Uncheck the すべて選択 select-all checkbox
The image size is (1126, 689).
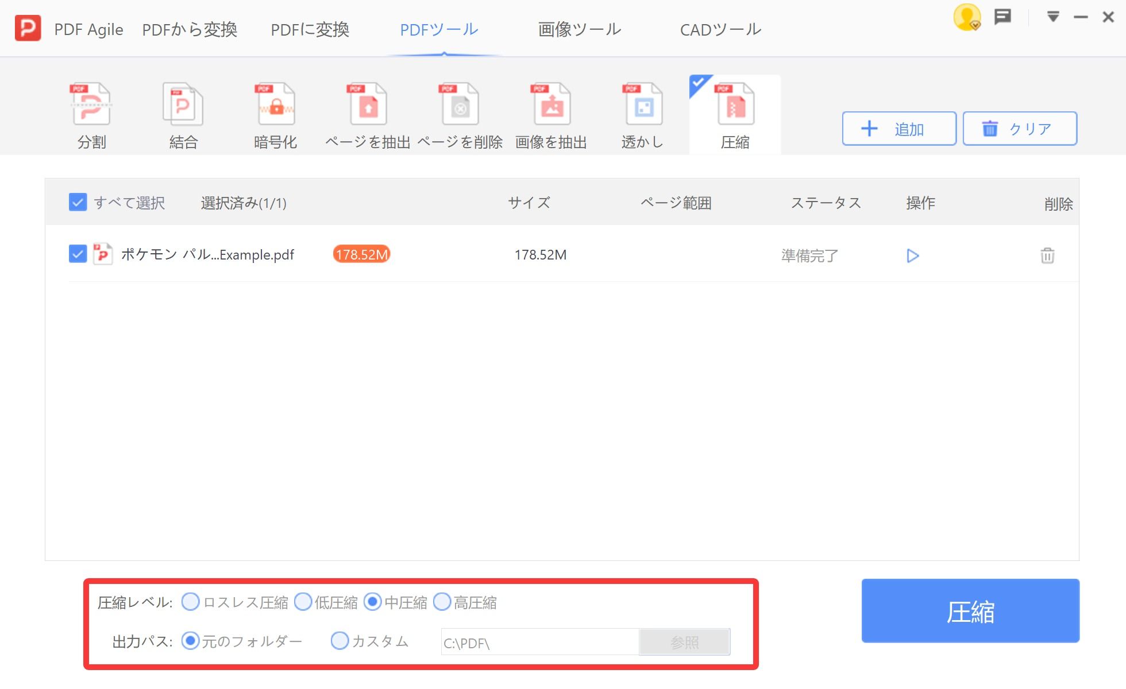click(78, 203)
